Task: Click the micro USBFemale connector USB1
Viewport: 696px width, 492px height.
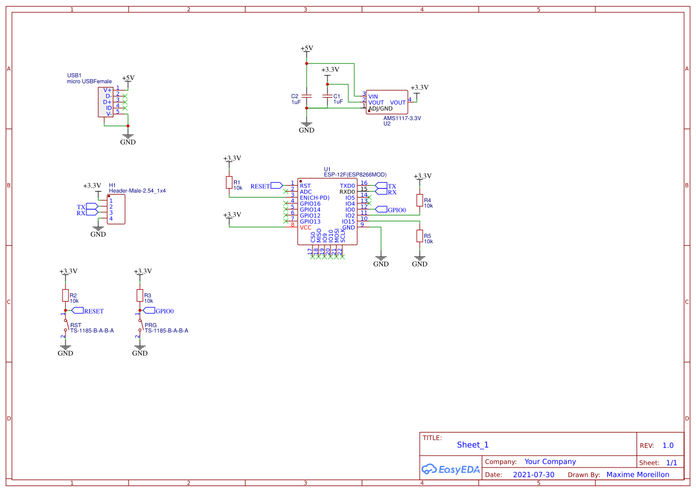Action: (105, 102)
